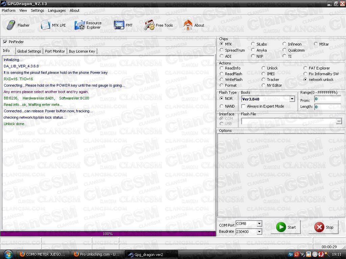Click the magic wand tray icon

click(327, 254)
